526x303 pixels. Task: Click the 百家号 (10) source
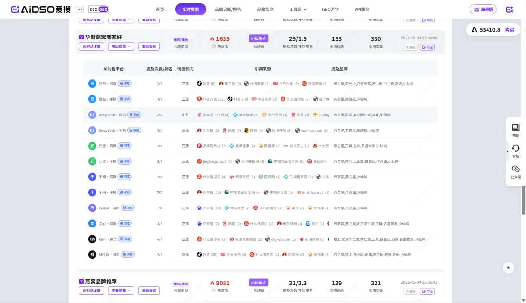click(x=208, y=208)
